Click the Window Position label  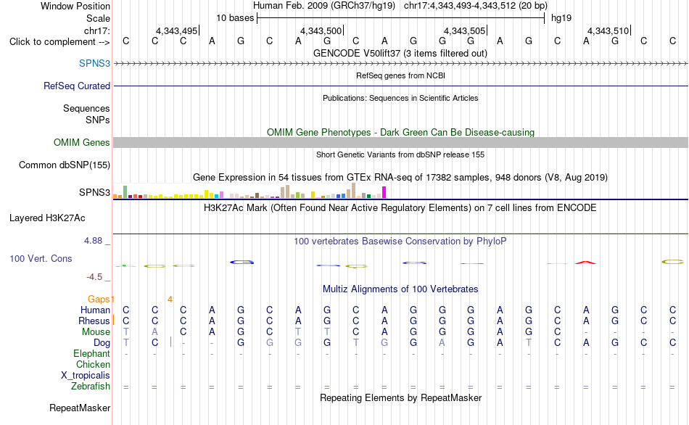pyautogui.click(x=75, y=6)
